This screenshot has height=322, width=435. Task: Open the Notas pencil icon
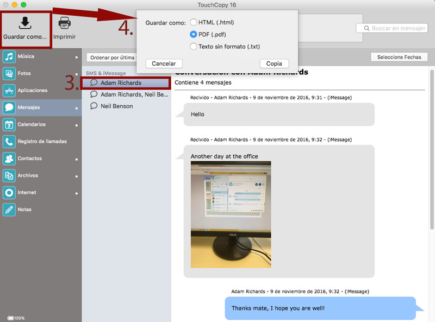click(9, 210)
